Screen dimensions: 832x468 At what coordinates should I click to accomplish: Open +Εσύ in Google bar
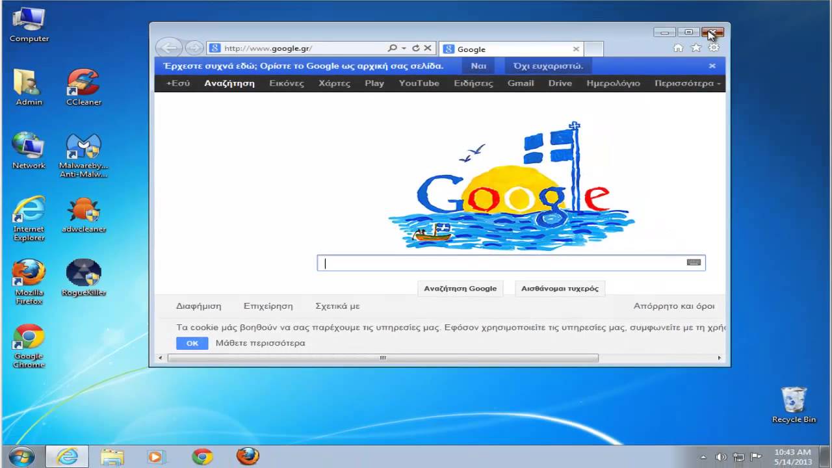tap(178, 83)
